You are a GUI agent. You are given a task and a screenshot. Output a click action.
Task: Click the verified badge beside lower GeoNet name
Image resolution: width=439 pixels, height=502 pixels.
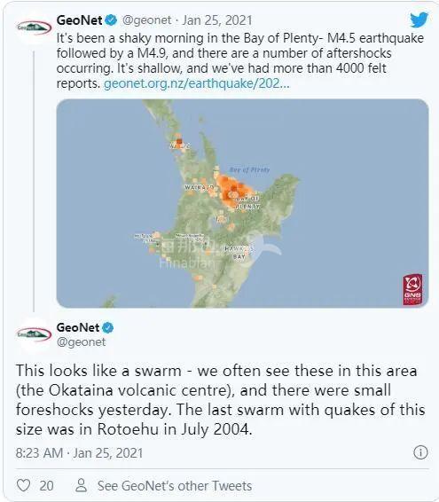pyautogui.click(x=107, y=327)
